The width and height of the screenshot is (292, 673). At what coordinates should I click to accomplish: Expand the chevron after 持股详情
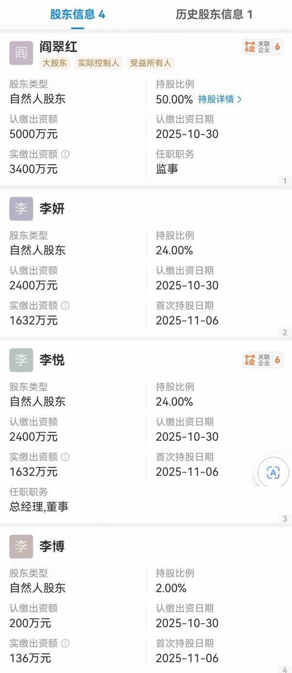(238, 100)
